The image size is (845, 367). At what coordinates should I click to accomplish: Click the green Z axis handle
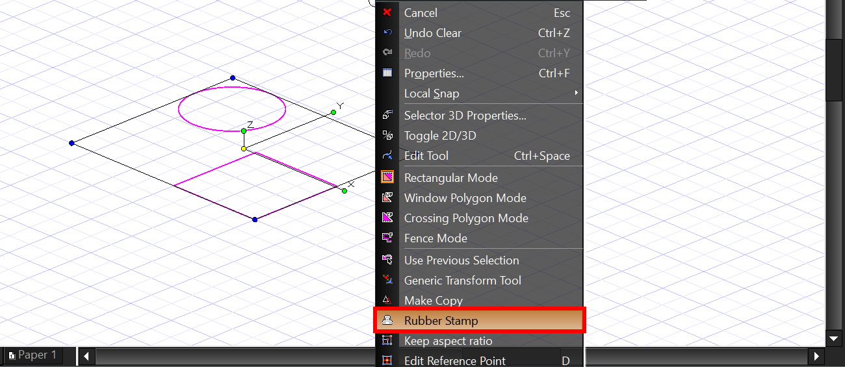[x=244, y=131]
